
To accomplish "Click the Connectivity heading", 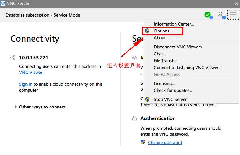I will [35, 39].
